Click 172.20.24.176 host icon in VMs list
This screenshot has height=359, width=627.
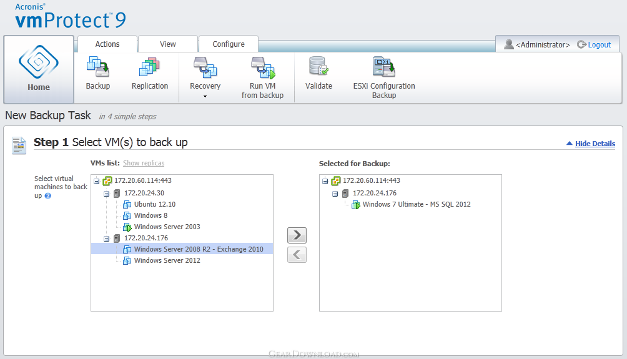click(x=117, y=239)
